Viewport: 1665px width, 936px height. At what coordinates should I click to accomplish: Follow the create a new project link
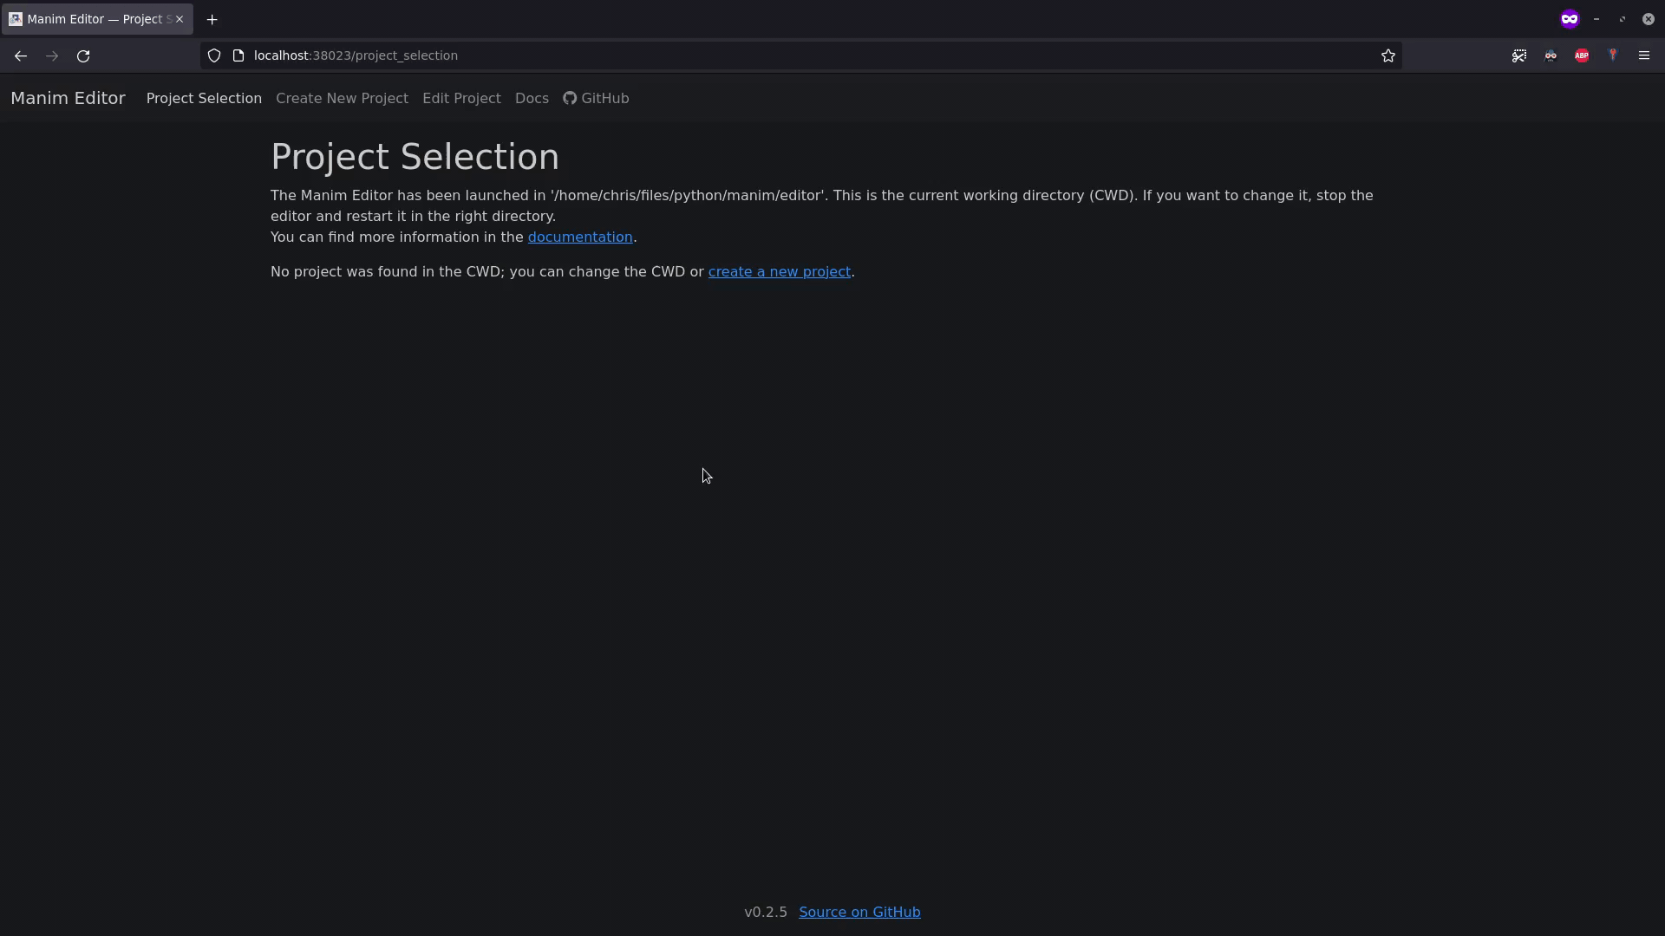(778, 271)
